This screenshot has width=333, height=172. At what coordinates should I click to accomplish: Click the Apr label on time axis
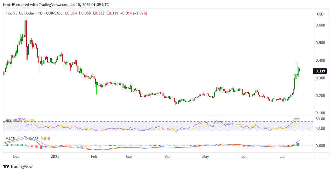168,156
